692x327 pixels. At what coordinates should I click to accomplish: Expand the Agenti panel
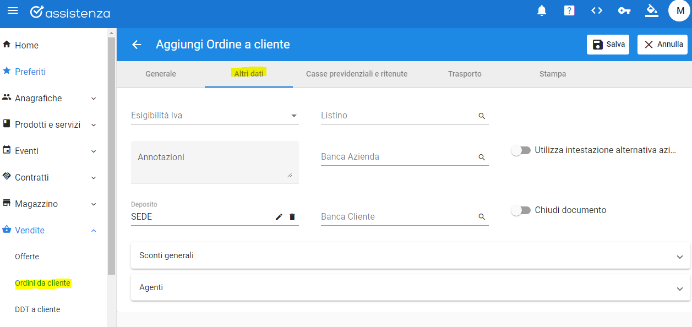coord(411,287)
